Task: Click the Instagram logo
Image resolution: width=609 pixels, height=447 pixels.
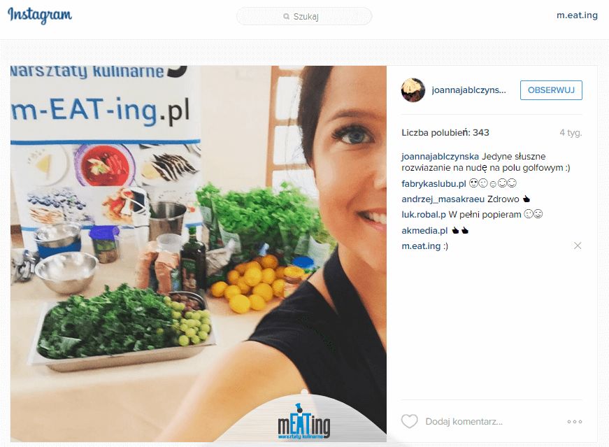Action: click(x=40, y=15)
